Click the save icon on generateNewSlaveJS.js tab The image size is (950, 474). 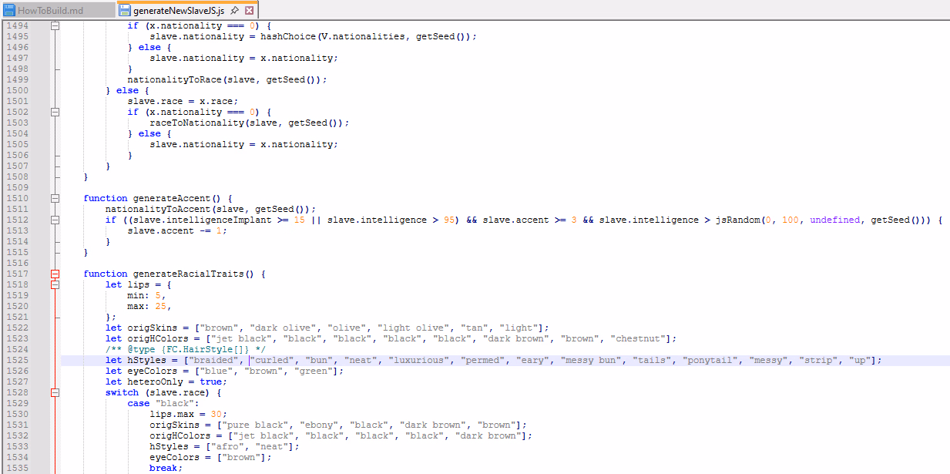coord(125,11)
